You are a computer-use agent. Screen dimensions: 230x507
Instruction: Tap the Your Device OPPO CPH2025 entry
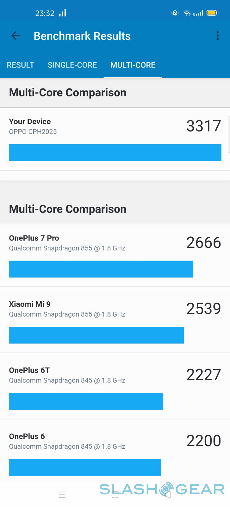(x=33, y=126)
